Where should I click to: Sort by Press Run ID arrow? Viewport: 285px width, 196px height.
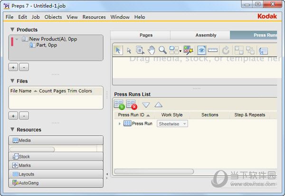point(148,115)
